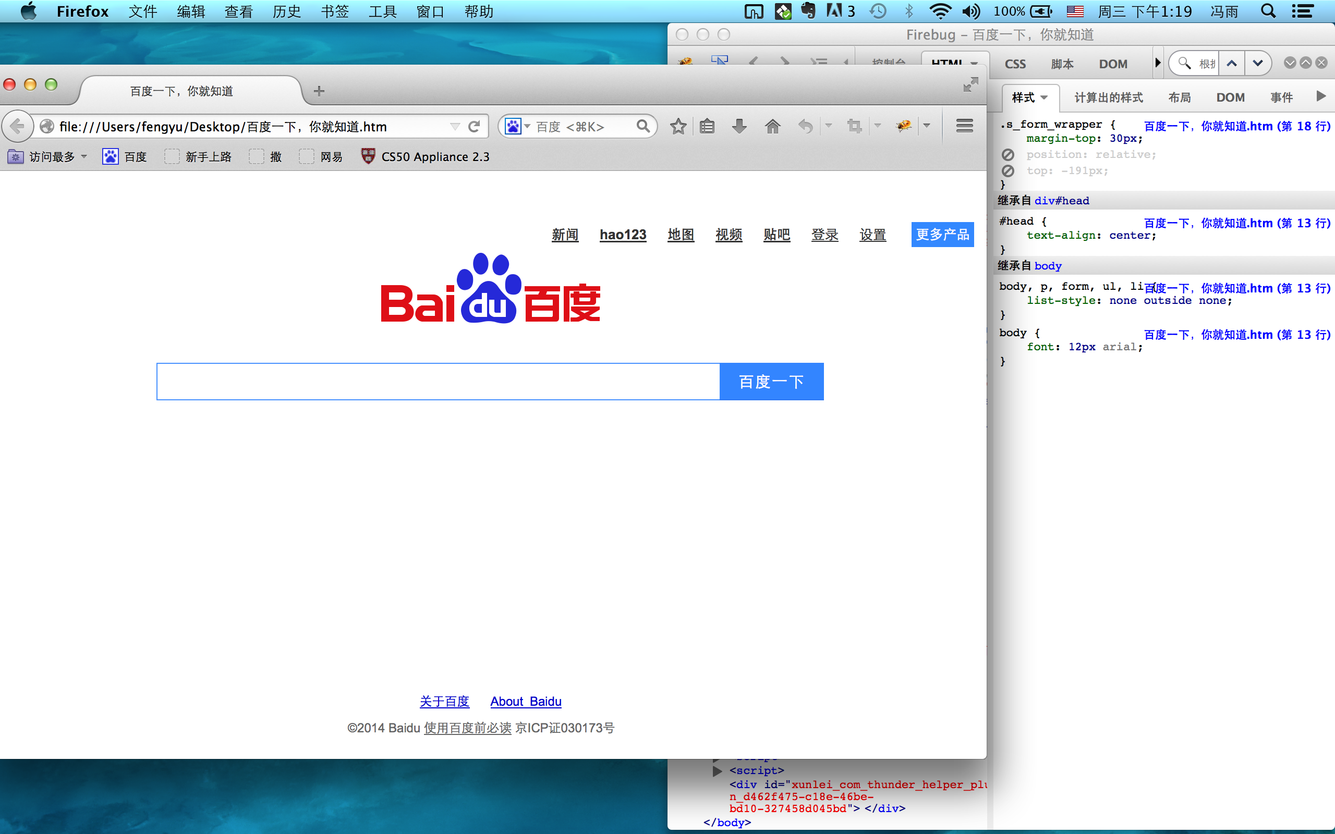Click the bookmarks list icon
Image resolution: width=1335 pixels, height=834 pixels.
click(707, 126)
